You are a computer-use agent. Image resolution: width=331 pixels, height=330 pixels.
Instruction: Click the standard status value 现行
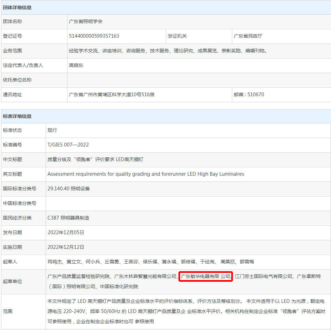pyautogui.click(x=52, y=130)
